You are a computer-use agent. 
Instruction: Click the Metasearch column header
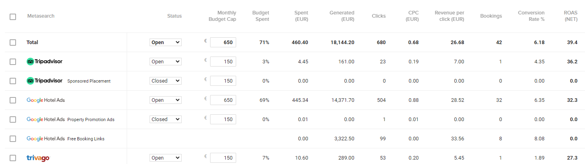point(41,16)
